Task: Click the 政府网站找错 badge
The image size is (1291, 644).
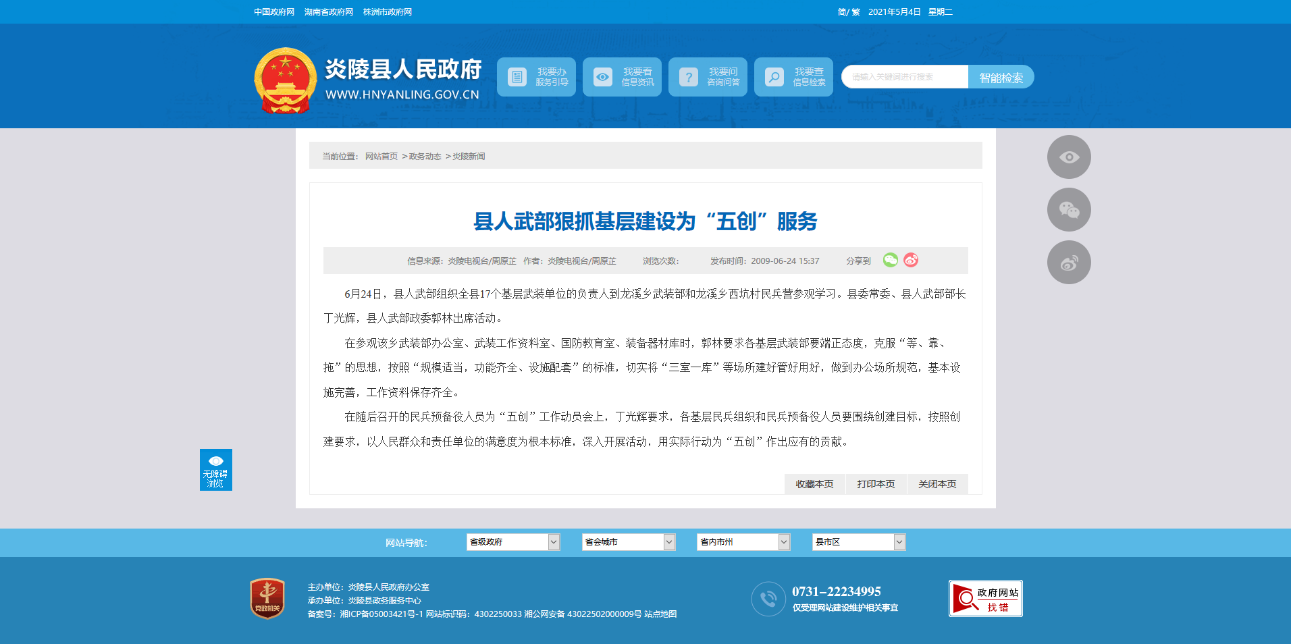Action: pos(985,598)
